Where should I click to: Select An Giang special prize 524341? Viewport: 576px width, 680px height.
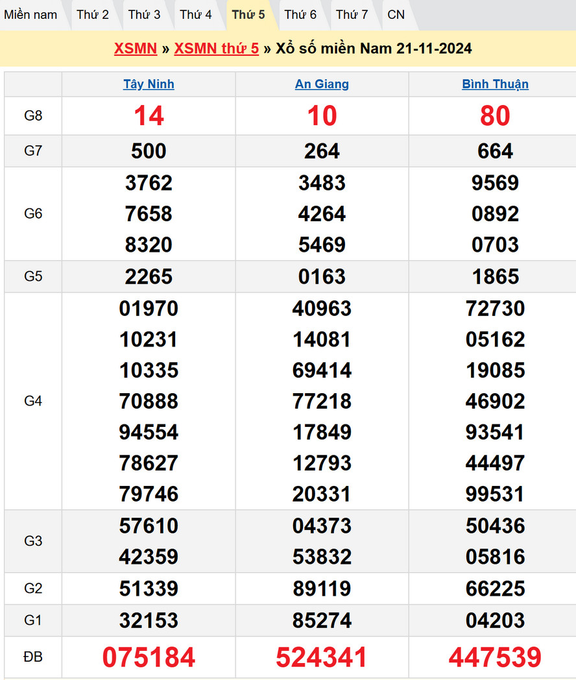pos(322,657)
